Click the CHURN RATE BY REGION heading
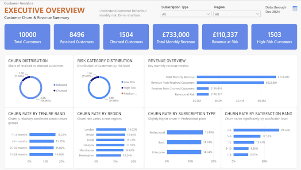301x170 pixels. point(99,114)
